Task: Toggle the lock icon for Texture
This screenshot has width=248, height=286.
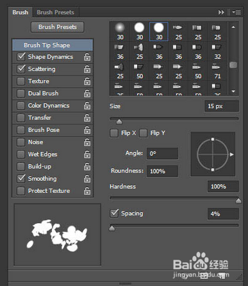Action: pyautogui.click(x=87, y=81)
